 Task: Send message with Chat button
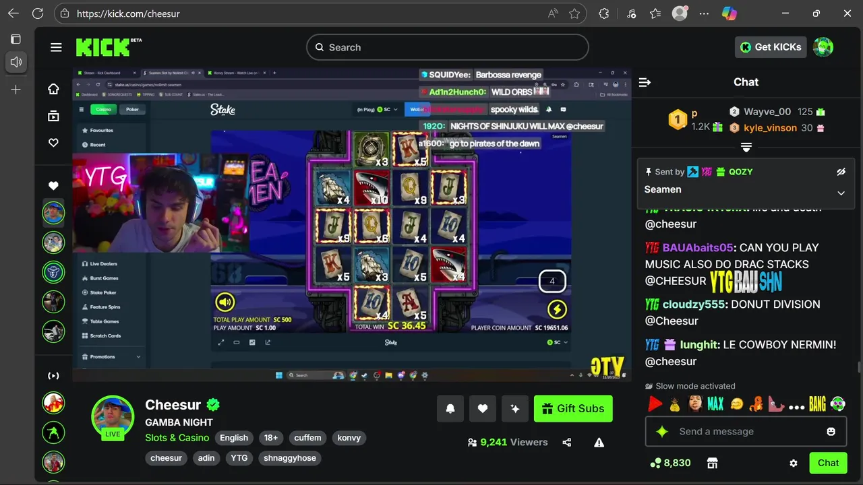(828, 463)
